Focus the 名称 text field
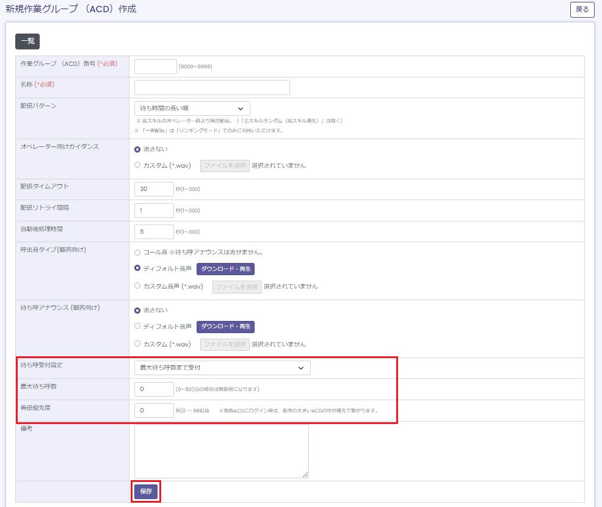The image size is (602, 507). 212,88
